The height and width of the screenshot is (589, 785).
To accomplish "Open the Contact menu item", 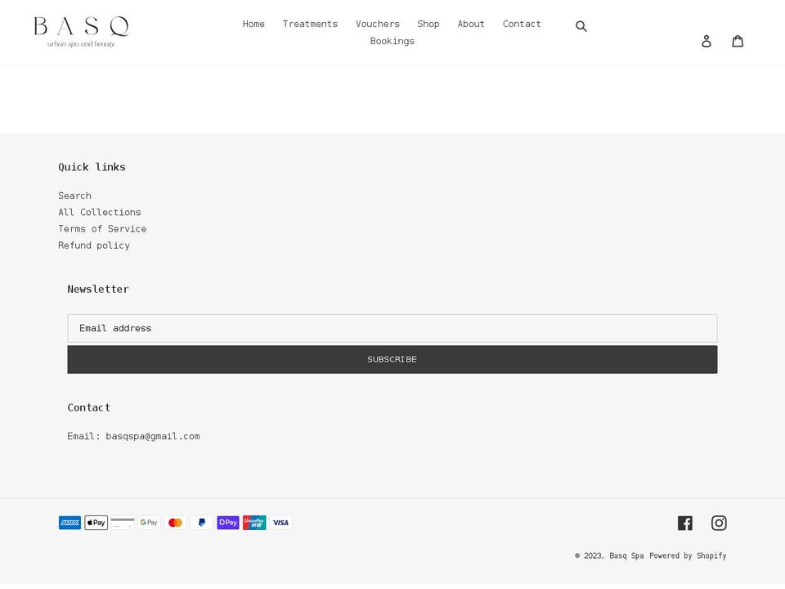I will point(522,24).
